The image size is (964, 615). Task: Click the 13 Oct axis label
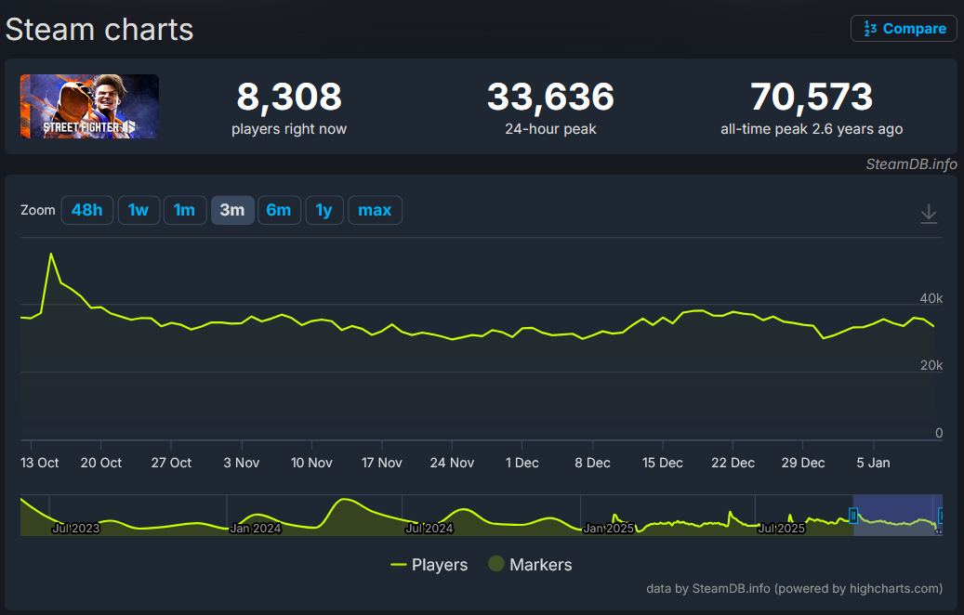click(x=39, y=463)
